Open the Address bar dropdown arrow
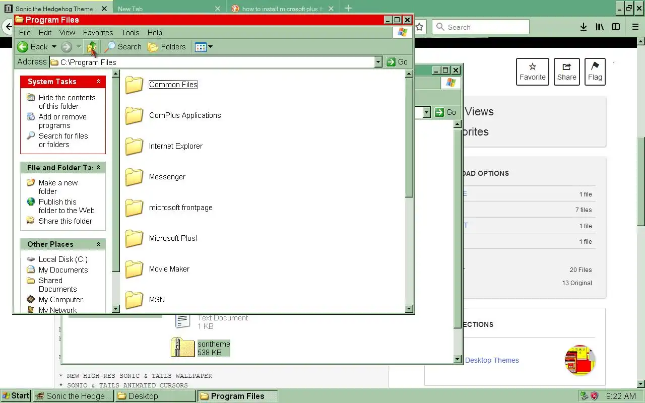This screenshot has height=403, width=645. pos(378,62)
